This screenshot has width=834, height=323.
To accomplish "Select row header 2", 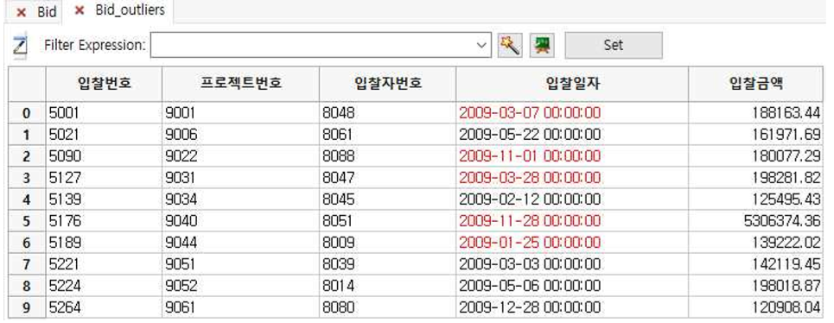I will pos(27,156).
